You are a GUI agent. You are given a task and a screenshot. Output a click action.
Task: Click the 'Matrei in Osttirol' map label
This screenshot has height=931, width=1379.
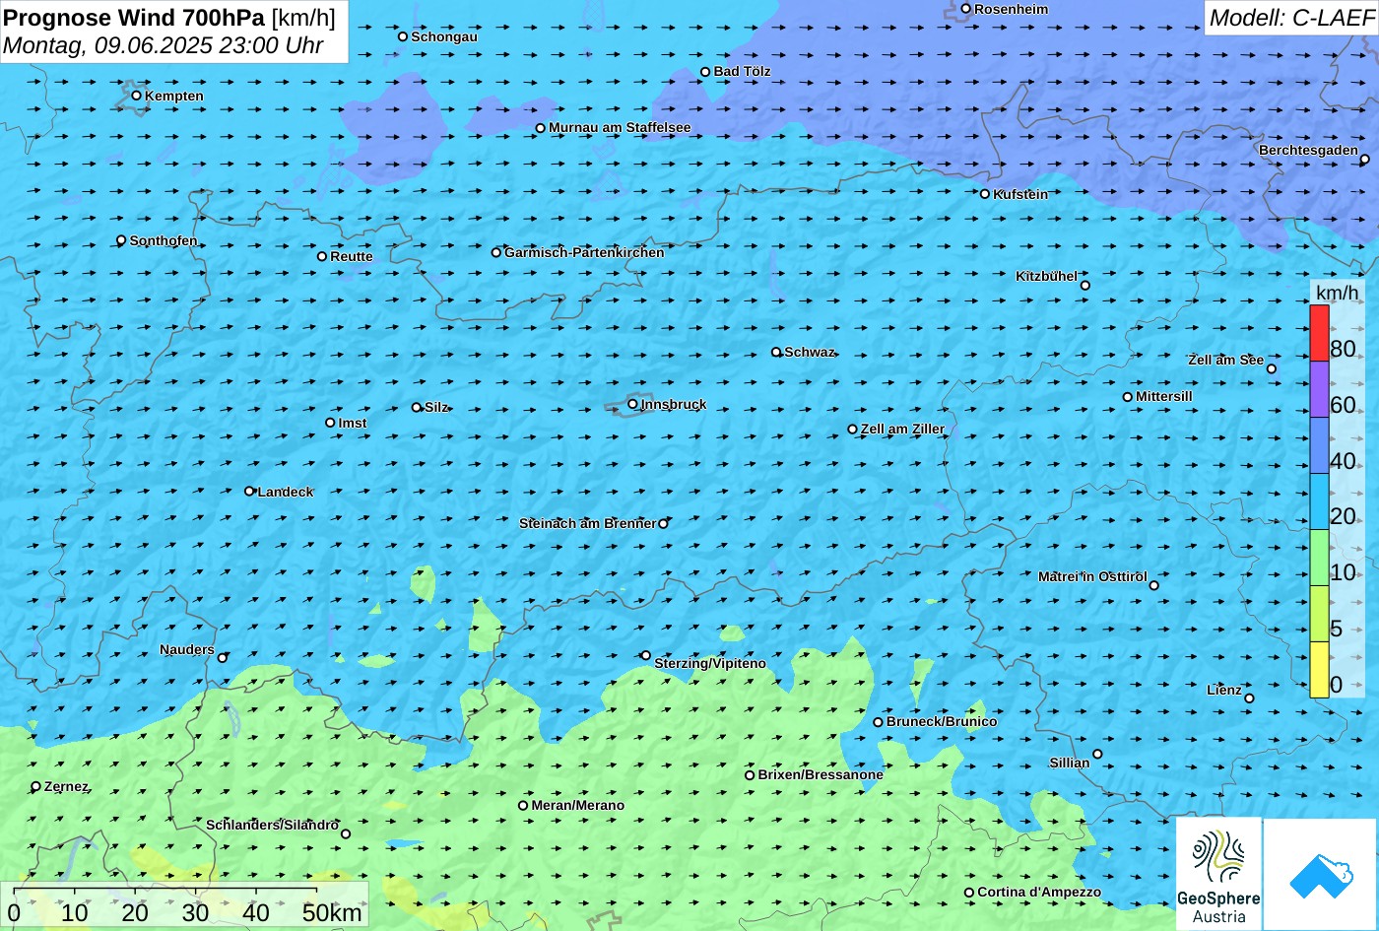tap(1092, 576)
